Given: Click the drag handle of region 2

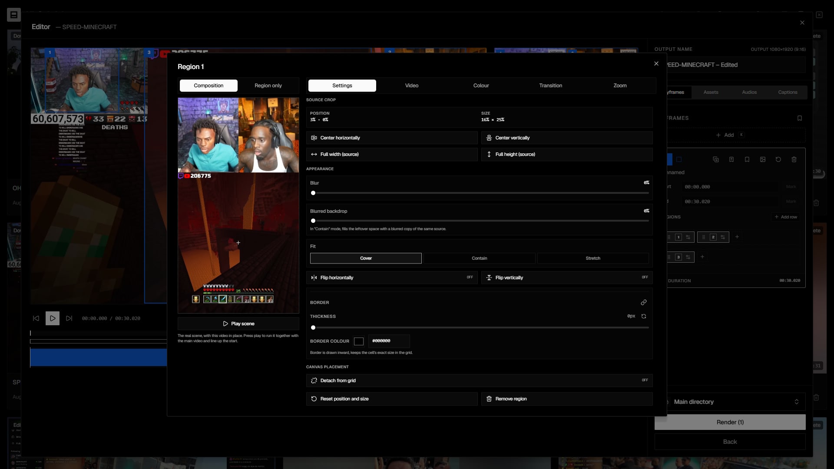Looking at the screenshot, I should (x=704, y=237).
